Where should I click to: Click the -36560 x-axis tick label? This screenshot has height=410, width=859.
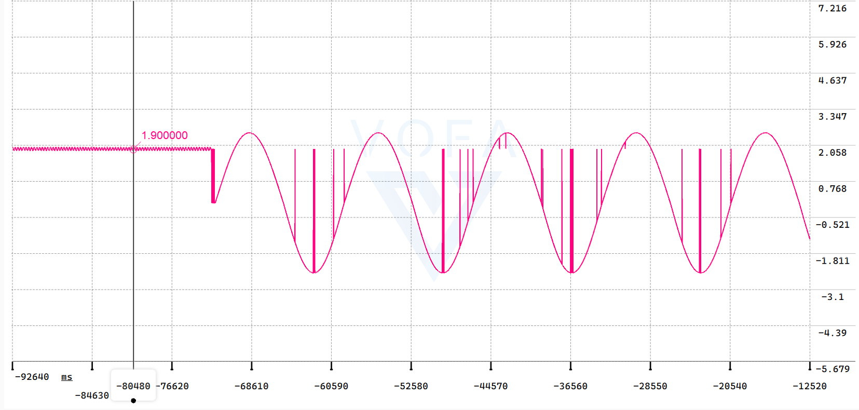coord(570,386)
